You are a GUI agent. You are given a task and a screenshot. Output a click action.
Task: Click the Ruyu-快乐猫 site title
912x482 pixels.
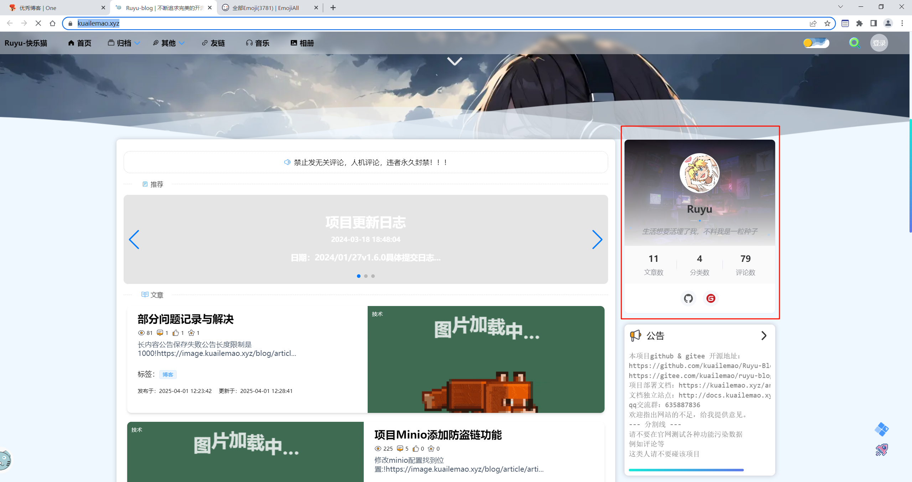[x=26, y=43]
